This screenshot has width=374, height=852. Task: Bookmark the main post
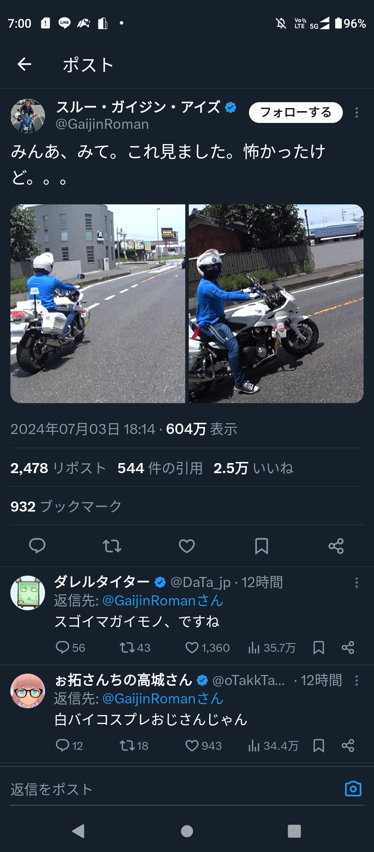[261, 546]
